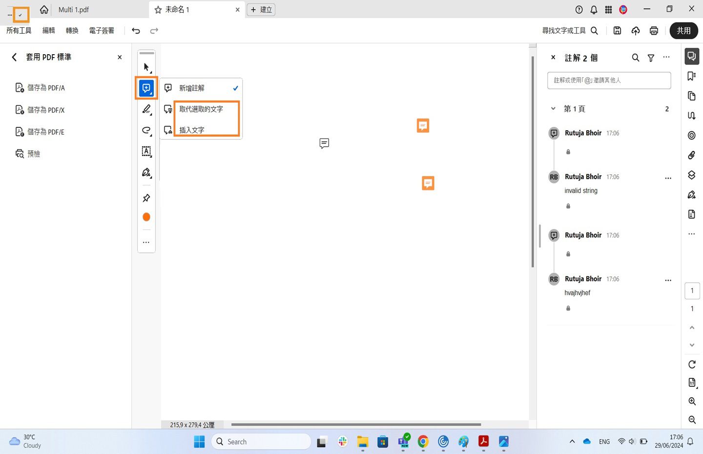Search comments with the magnifier in 註解 panel
This screenshot has width=703, height=454.
click(636, 58)
